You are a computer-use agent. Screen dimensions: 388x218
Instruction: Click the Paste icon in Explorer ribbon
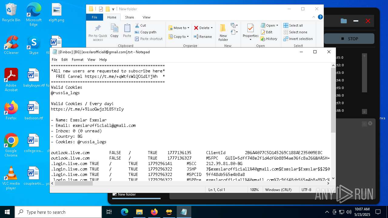[x=127, y=31]
